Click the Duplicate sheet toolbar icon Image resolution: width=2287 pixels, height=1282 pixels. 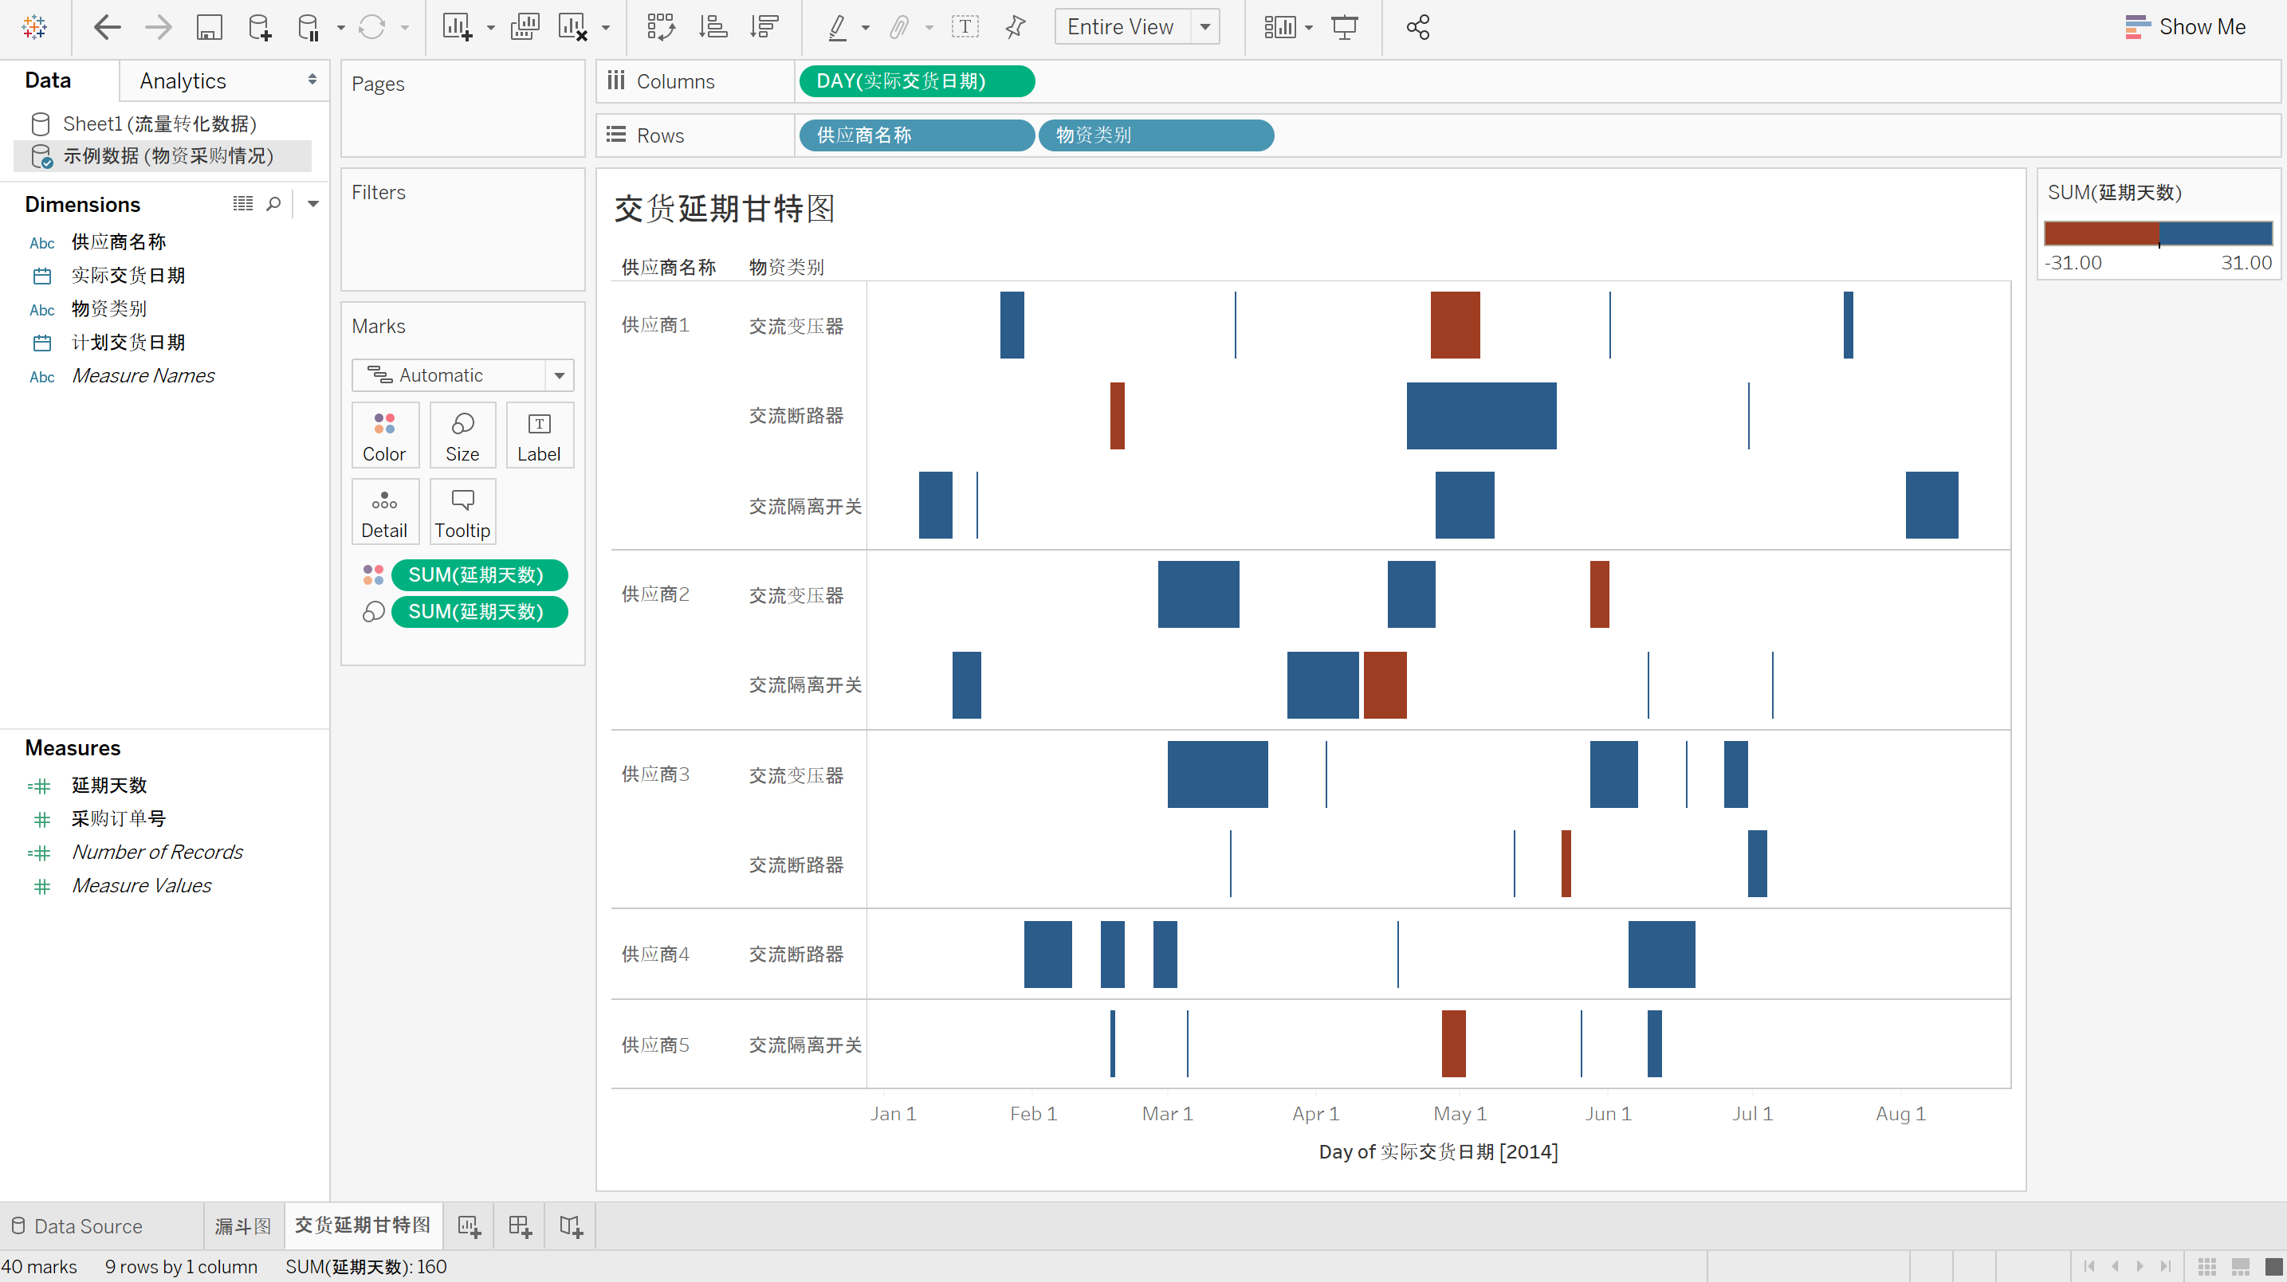pyautogui.click(x=525, y=28)
